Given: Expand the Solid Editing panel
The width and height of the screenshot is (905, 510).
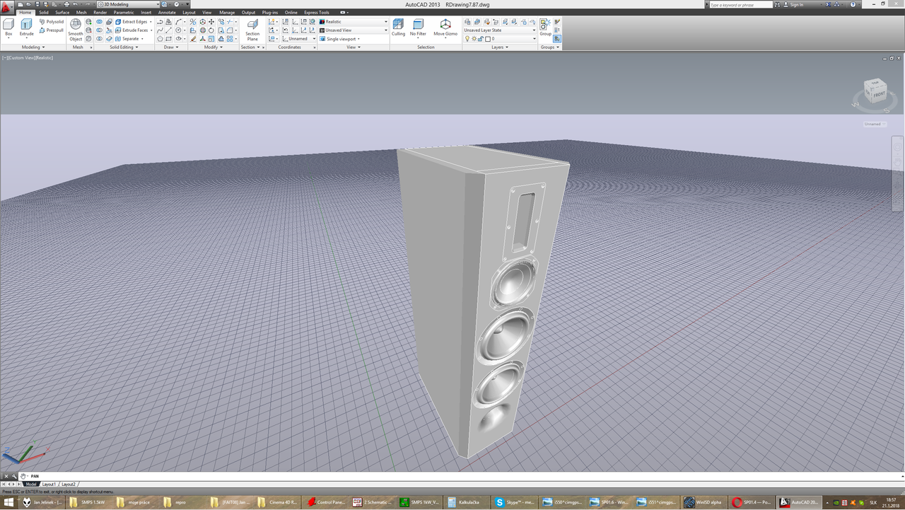Looking at the screenshot, I should pos(124,47).
